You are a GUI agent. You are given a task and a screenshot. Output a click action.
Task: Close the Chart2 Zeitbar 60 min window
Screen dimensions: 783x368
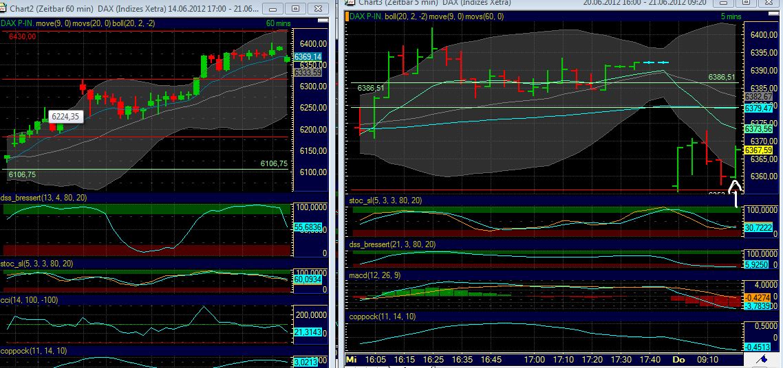318,8
